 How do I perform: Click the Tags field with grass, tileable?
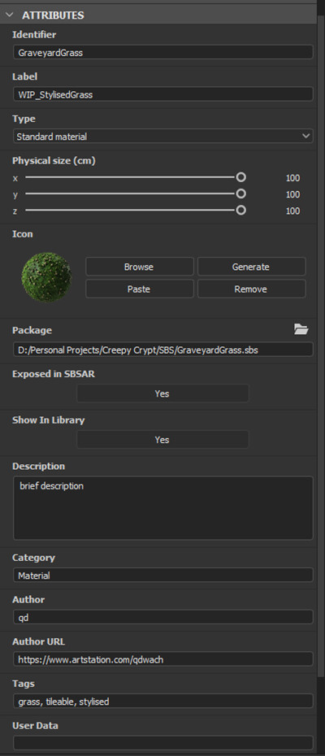pos(163,701)
